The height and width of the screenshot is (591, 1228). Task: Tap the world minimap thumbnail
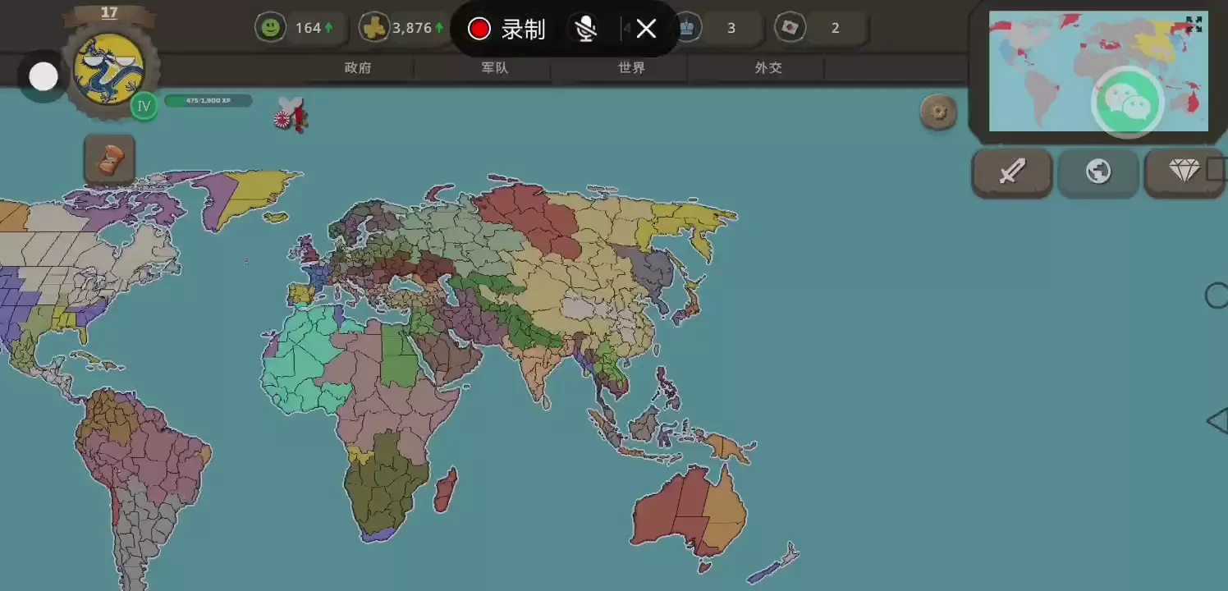point(1098,71)
